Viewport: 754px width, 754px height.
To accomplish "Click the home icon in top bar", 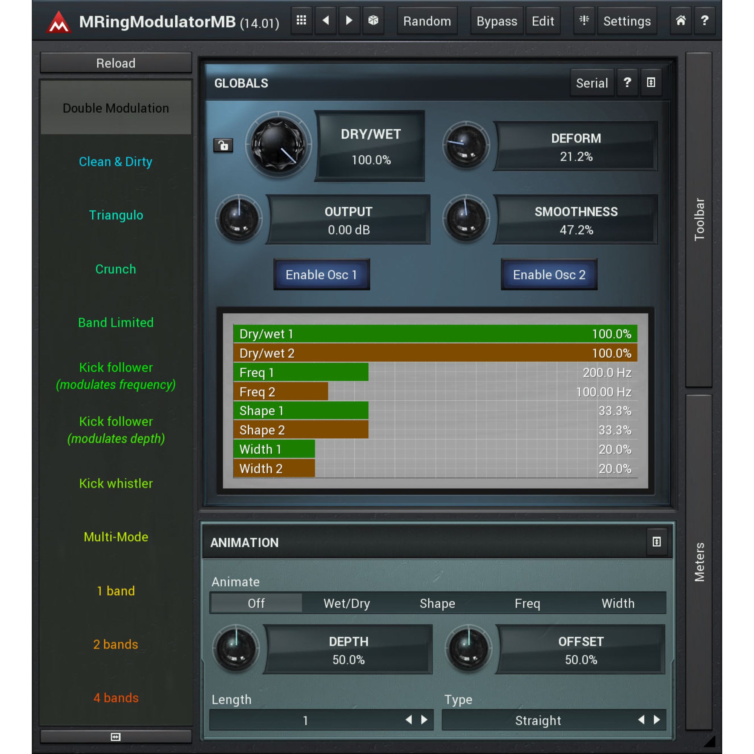I will [x=680, y=21].
